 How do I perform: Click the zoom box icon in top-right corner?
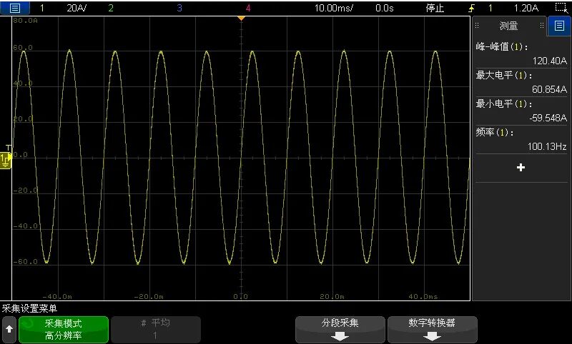point(561,9)
